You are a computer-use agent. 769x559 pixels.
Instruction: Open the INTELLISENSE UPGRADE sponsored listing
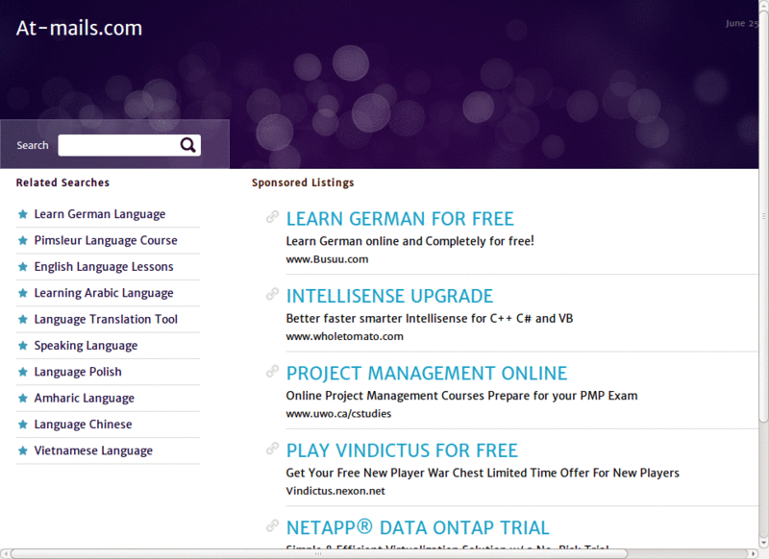[389, 297]
